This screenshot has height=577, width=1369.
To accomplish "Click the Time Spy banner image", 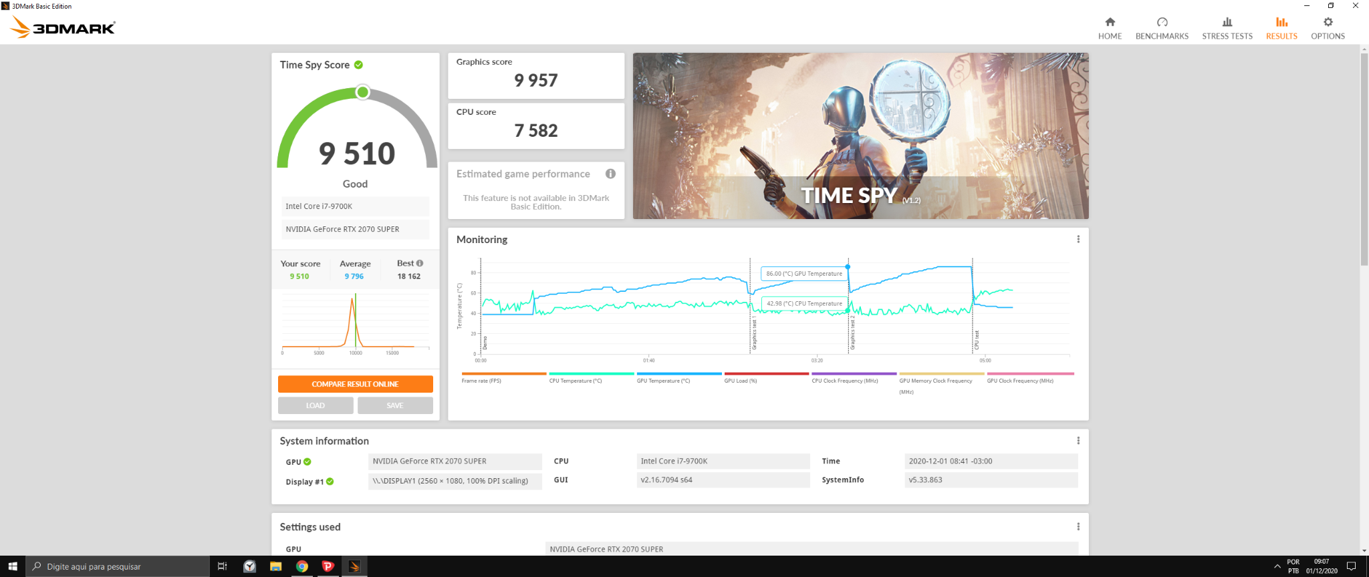I will [x=860, y=136].
